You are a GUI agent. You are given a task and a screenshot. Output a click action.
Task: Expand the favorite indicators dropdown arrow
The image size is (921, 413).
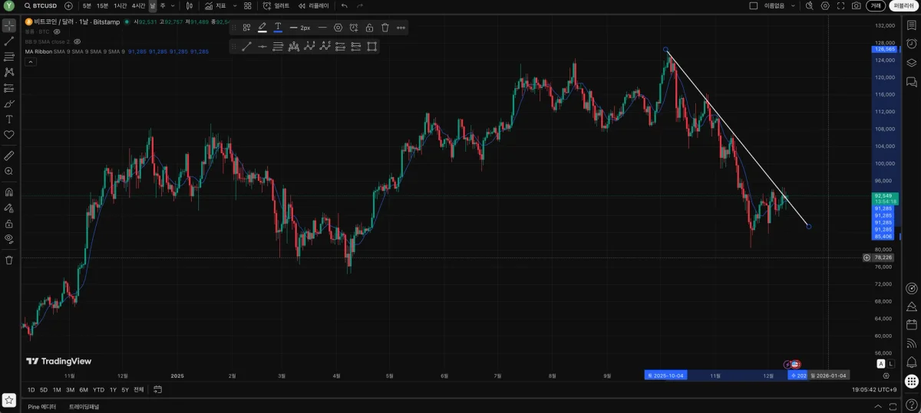point(236,5)
